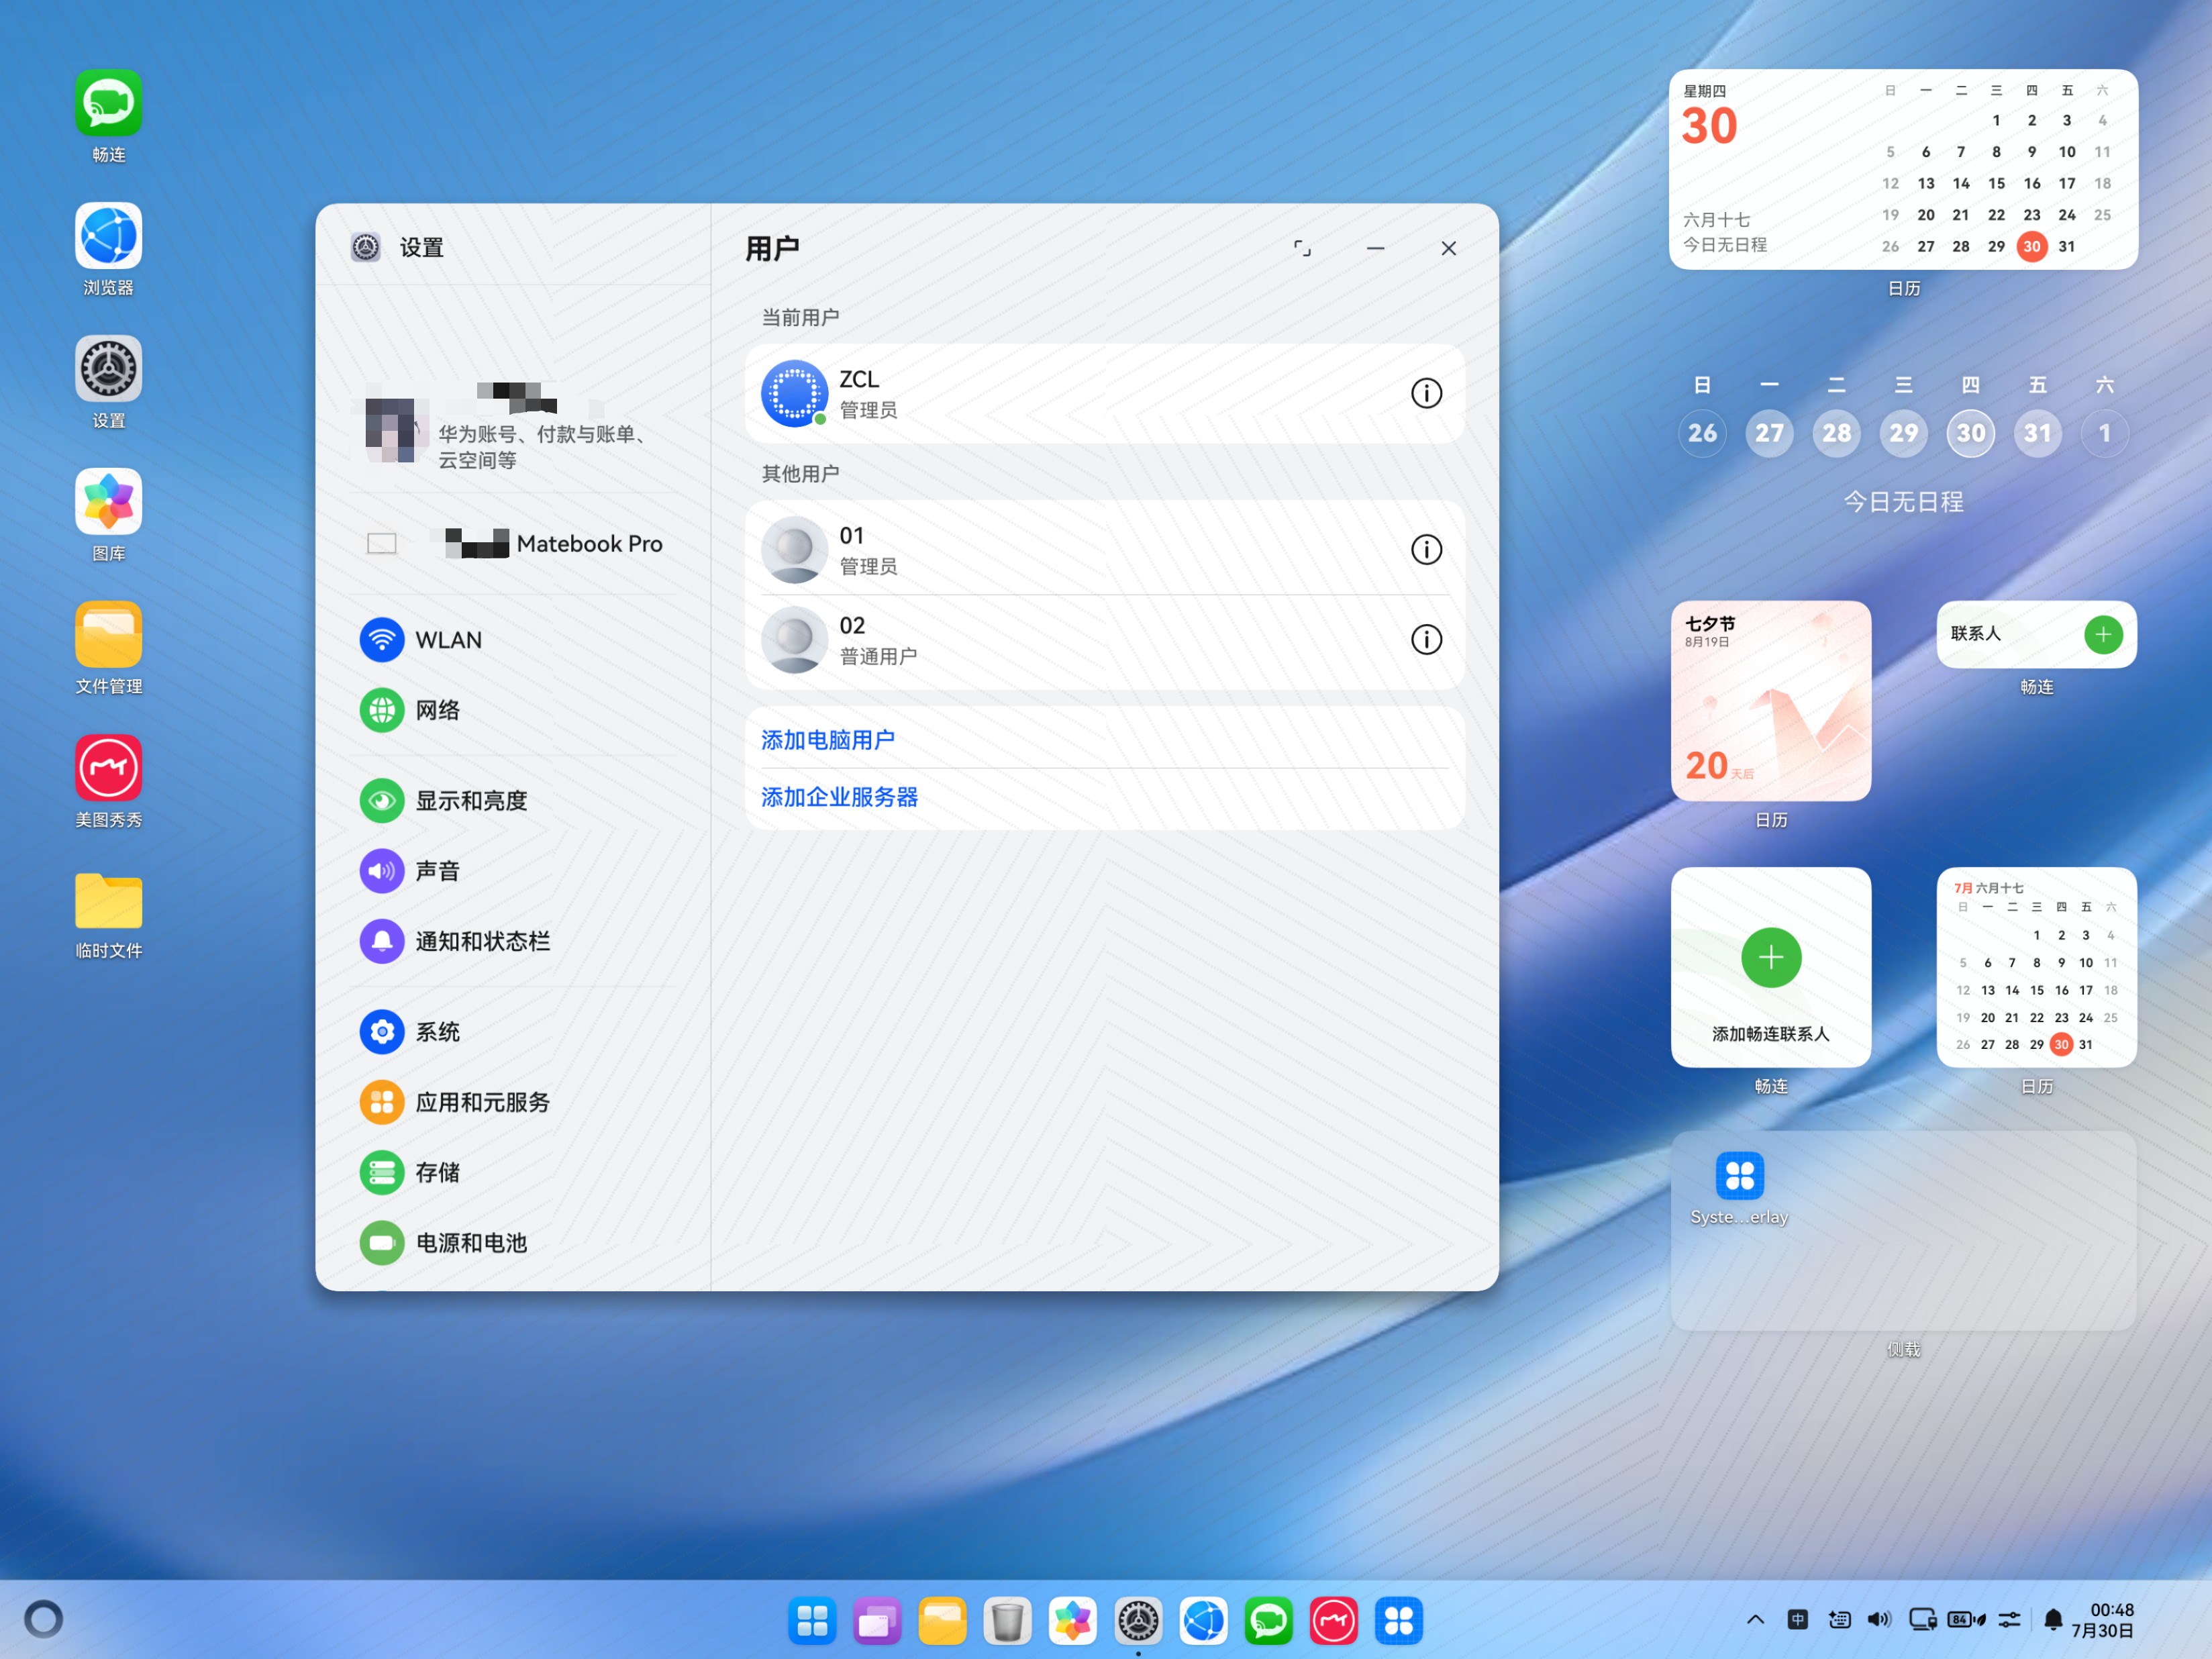This screenshot has height=1659, width=2212.
Task: Select the ZCL administrator row
Action: 1104,394
